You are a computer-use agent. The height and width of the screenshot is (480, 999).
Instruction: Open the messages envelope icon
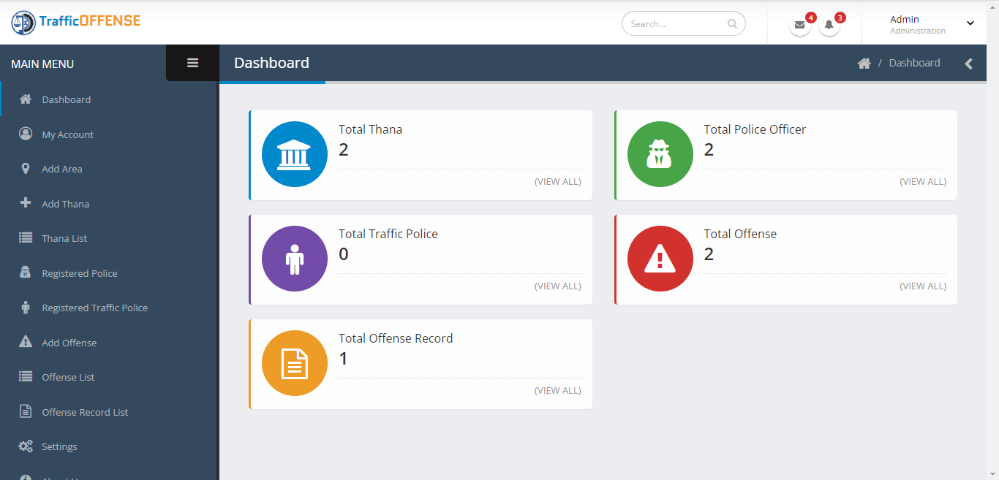[800, 25]
